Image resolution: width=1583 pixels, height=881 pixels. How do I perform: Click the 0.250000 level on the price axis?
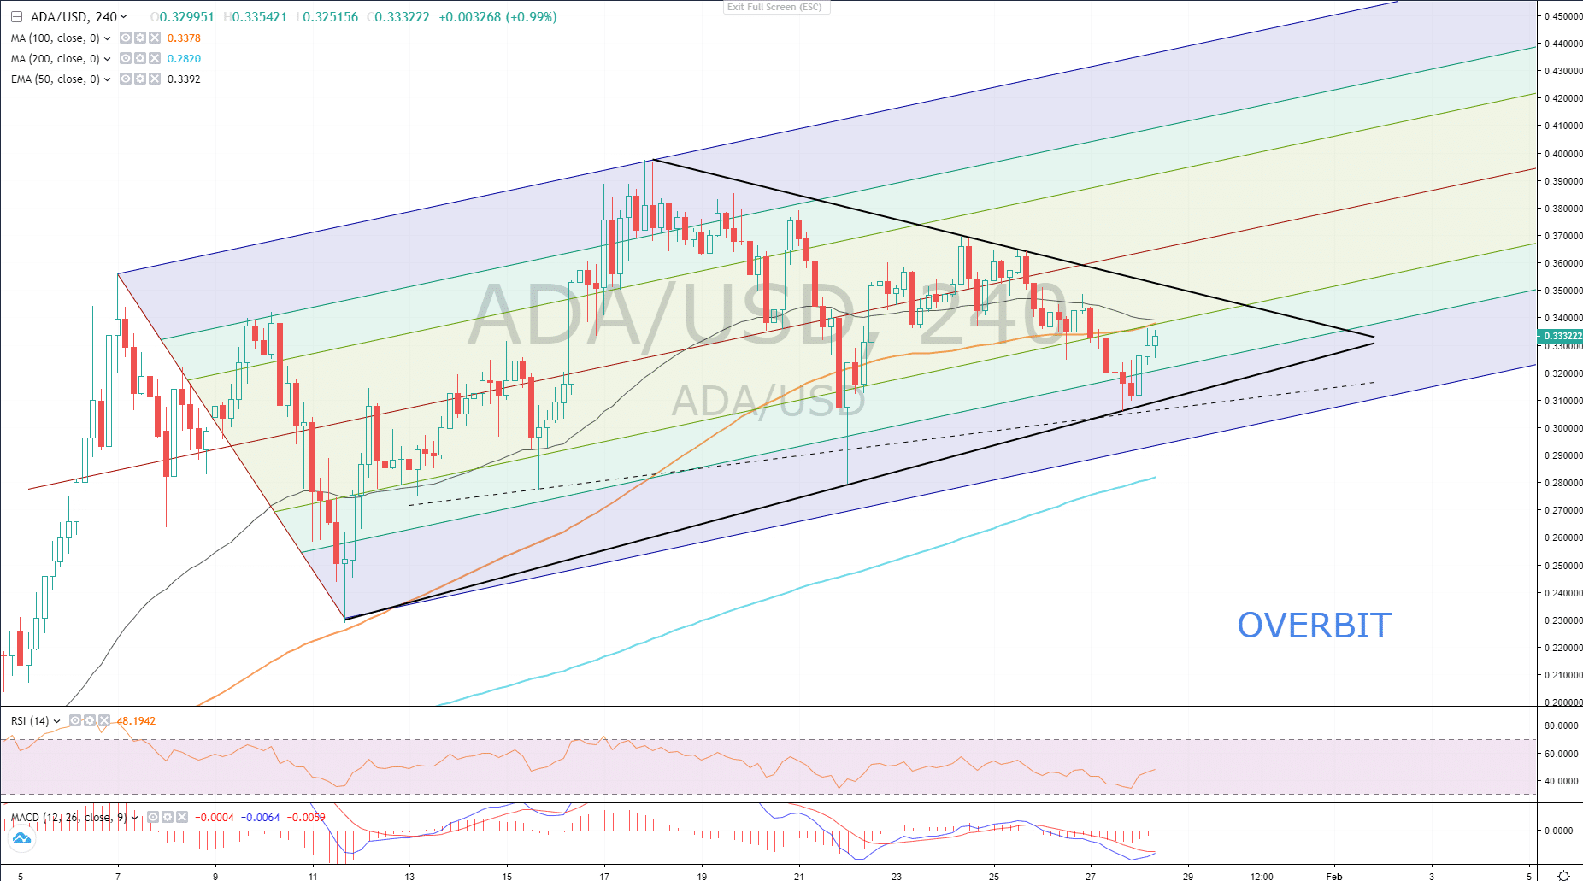[1563, 566]
